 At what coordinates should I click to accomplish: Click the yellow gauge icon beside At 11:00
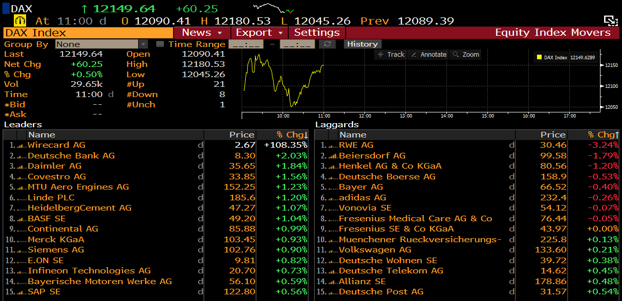[x=21, y=21]
